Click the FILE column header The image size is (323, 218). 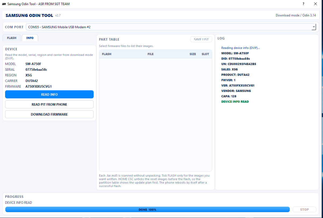click(151, 54)
